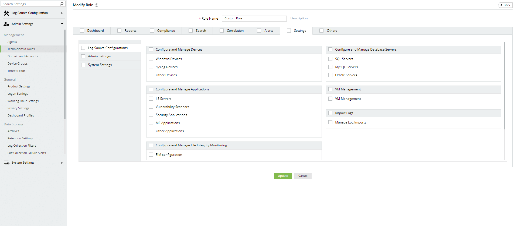Screen dimensions: 518x226
Task: Click the System Settings monitor icon
Action: point(6,163)
